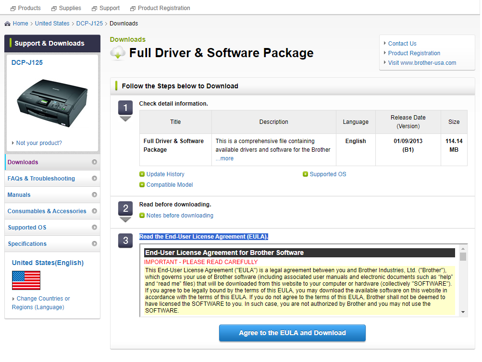Viewport: 482px width, 362px height.
Task: Click the DCP-J125 model name heading
Action: pyautogui.click(x=27, y=62)
